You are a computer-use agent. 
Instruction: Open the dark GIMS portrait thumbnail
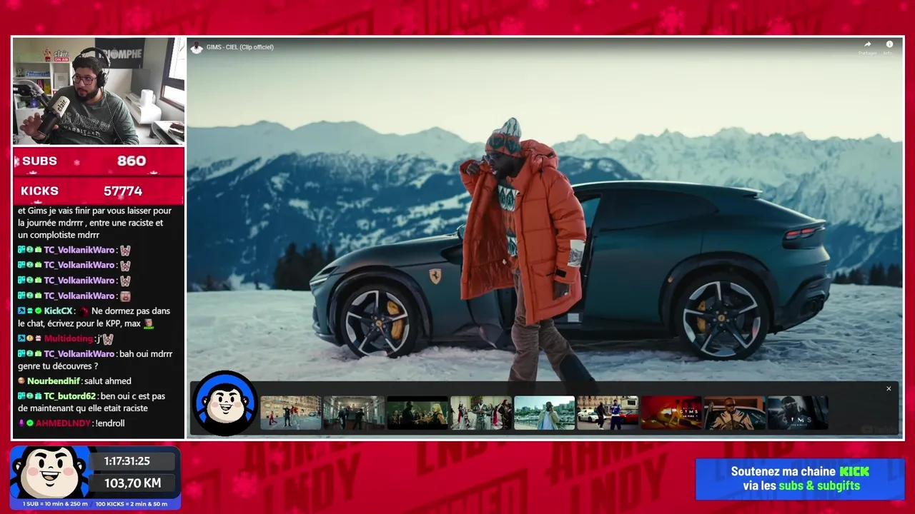click(798, 413)
